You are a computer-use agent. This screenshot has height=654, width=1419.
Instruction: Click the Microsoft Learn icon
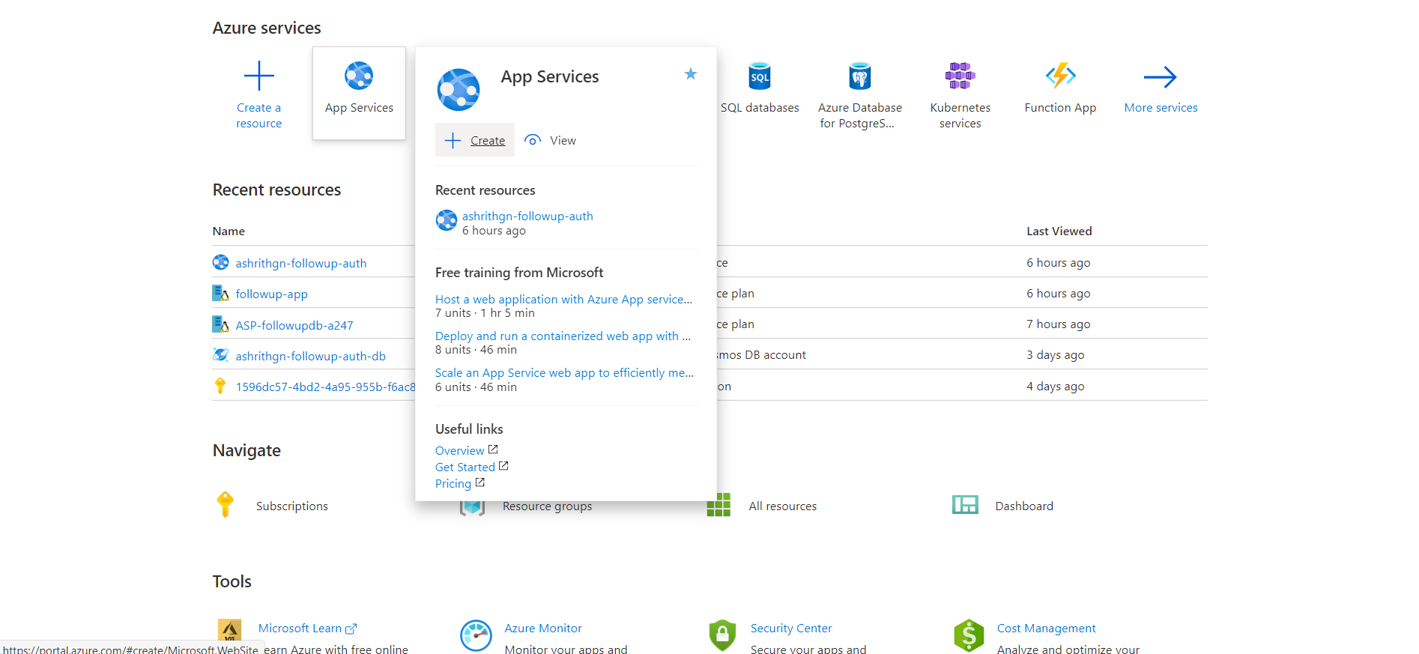pyautogui.click(x=229, y=630)
